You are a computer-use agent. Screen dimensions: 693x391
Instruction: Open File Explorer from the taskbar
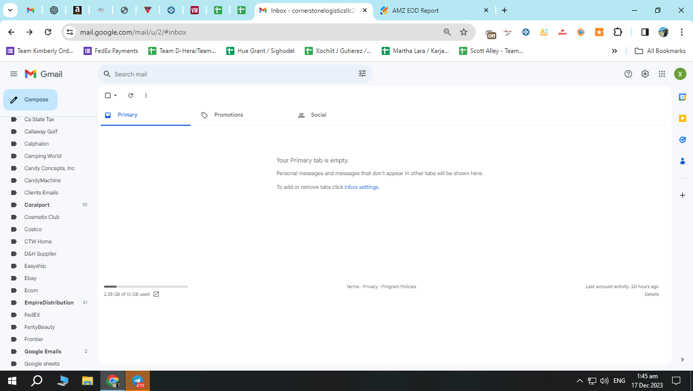point(88,381)
